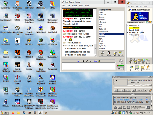
Task: Click IM icon in Buddy List window
Action: click(x=131, y=61)
